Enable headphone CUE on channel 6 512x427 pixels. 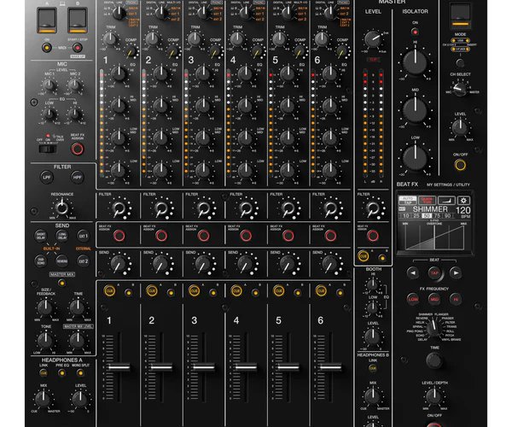click(321, 290)
